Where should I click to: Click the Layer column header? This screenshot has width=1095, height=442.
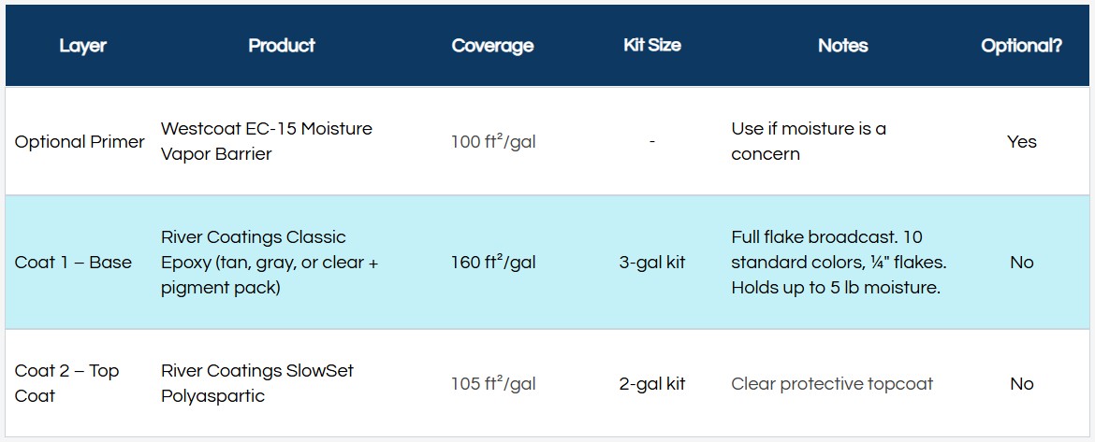click(x=83, y=46)
